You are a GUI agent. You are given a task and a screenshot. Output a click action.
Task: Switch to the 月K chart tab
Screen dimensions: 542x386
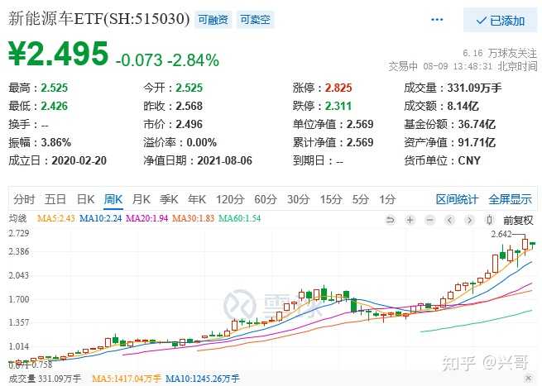(141, 199)
